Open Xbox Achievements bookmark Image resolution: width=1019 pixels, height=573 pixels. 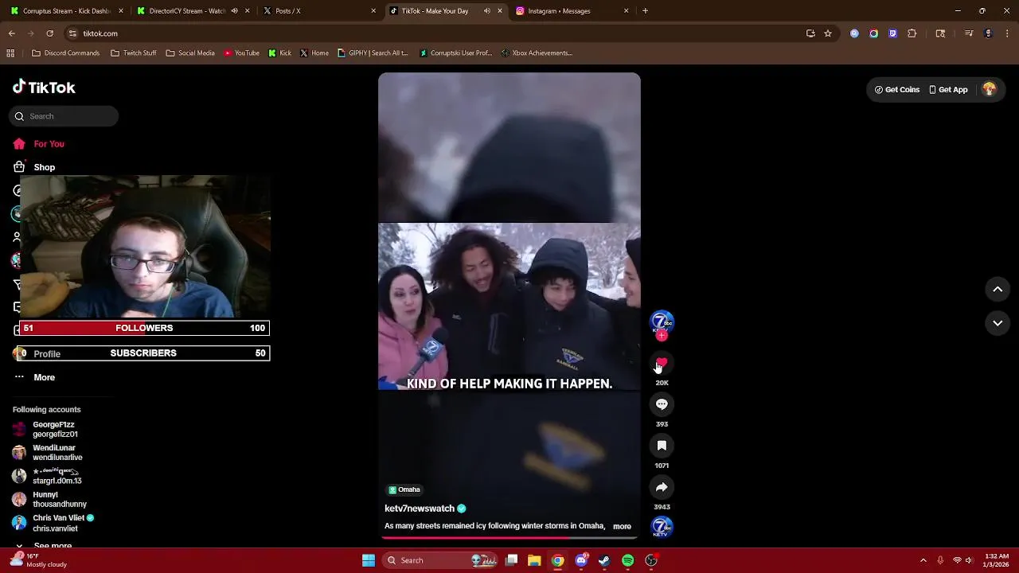click(x=537, y=53)
